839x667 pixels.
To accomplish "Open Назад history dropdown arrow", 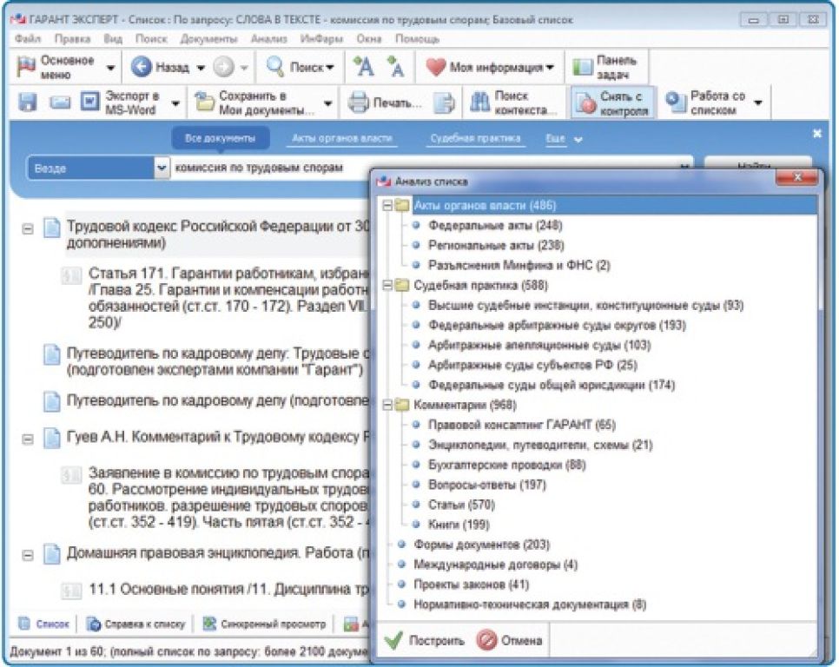I will (x=201, y=68).
